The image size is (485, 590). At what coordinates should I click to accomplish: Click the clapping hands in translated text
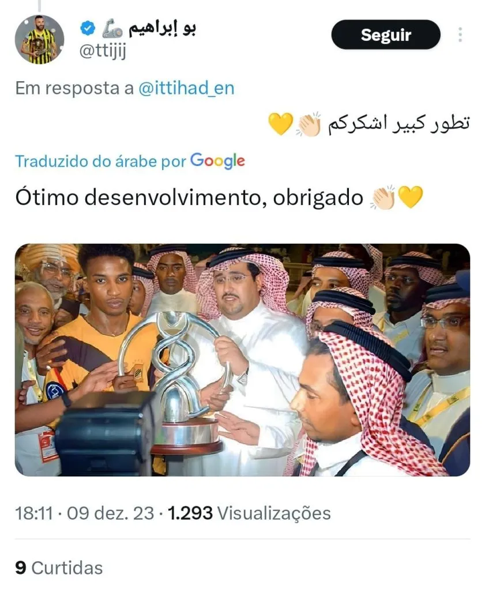383,197
